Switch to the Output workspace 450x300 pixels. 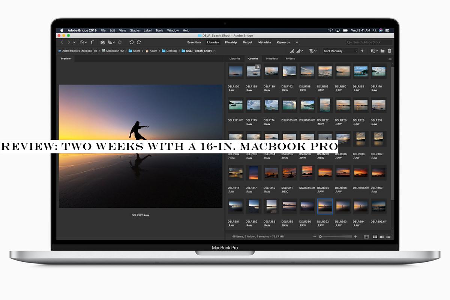pos(247,42)
